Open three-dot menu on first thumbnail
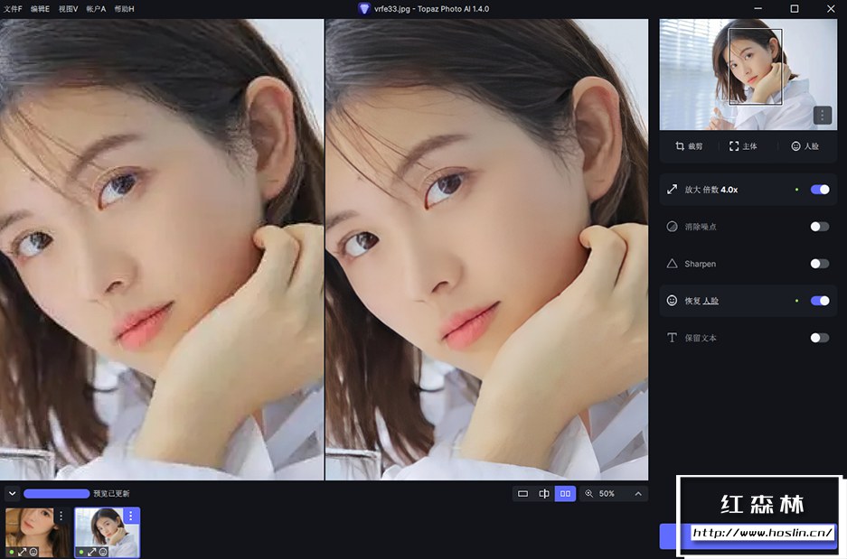Viewport: 847px width, 559px height. click(61, 516)
